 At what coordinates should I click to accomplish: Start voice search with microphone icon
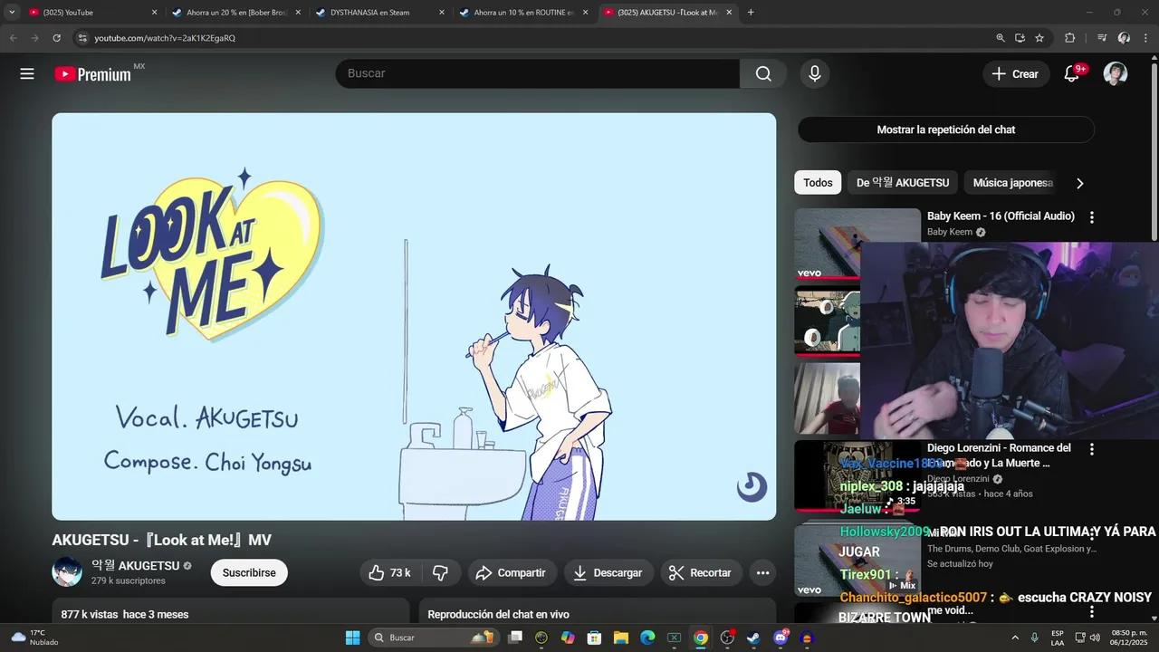(x=815, y=74)
